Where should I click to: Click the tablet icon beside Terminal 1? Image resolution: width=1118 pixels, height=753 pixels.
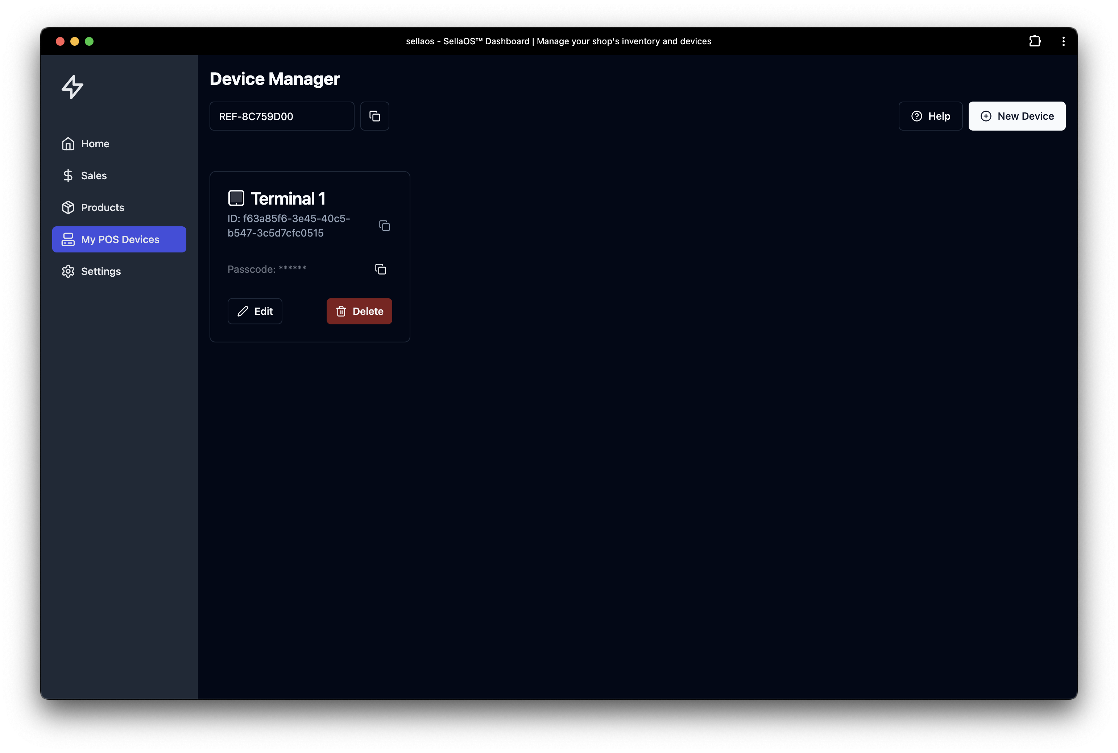[x=236, y=198]
